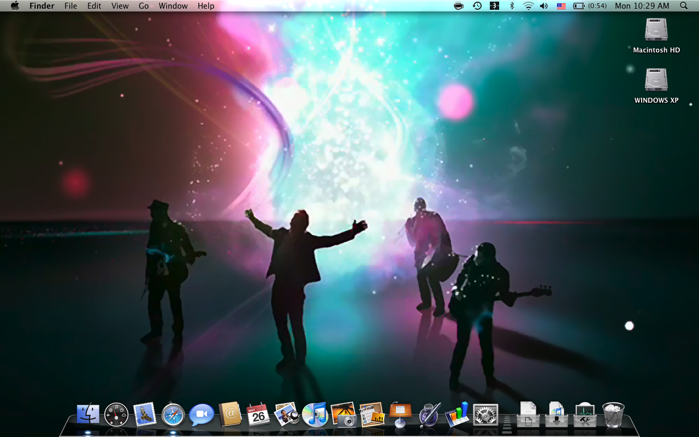Open Address Book in Dock
Viewport: 699px width, 437px height.
point(230,415)
